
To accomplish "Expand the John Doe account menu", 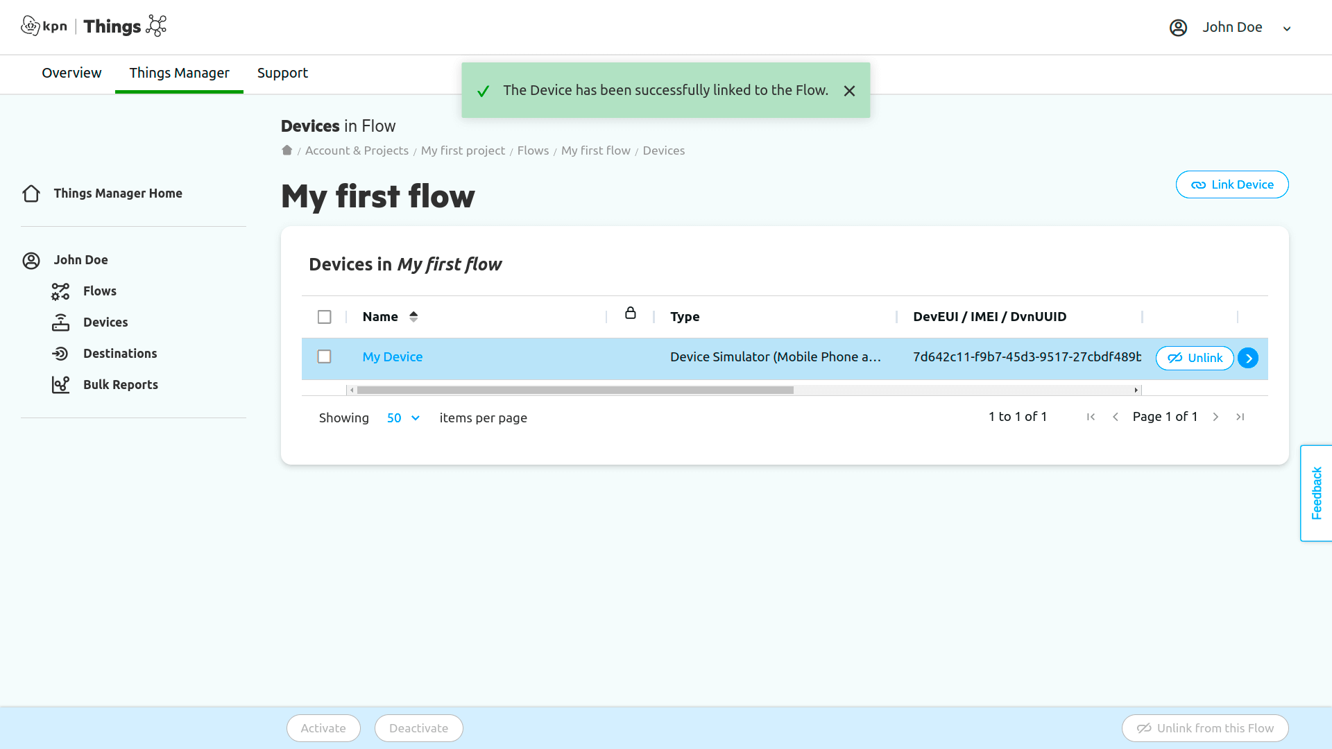I will tap(1286, 28).
